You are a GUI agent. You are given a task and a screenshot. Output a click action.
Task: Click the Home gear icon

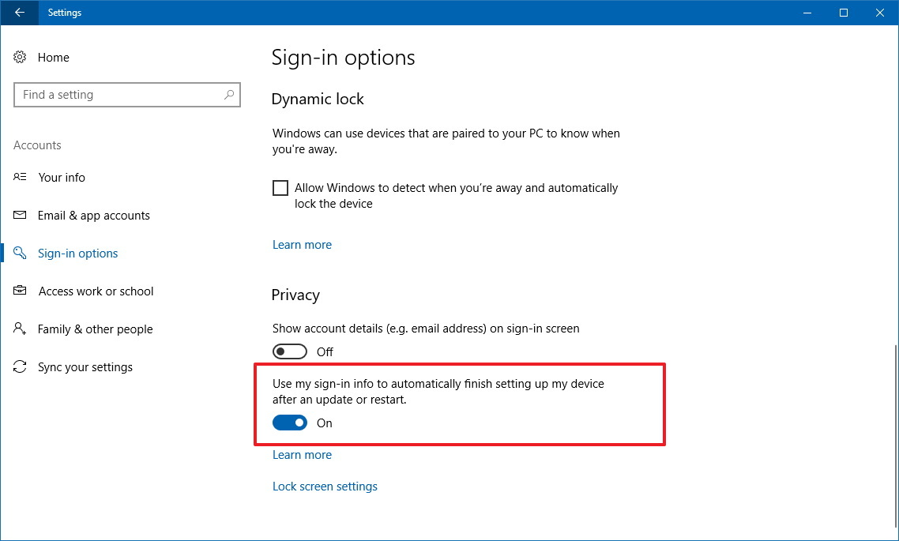tap(20, 57)
